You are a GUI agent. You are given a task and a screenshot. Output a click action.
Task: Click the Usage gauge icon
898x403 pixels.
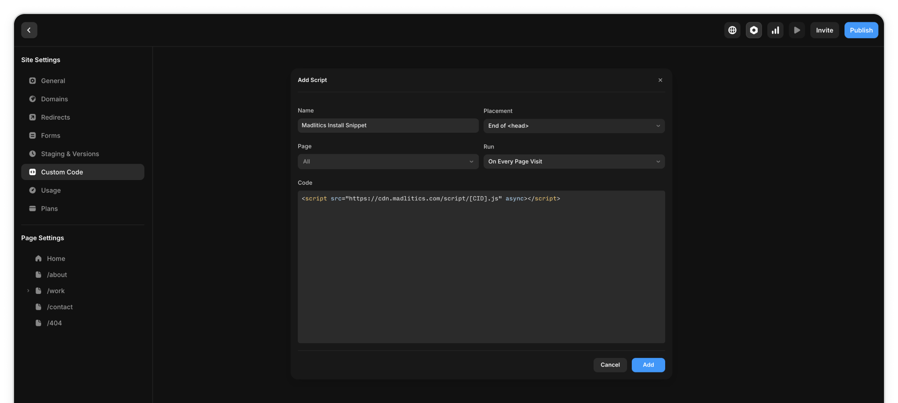click(x=32, y=190)
